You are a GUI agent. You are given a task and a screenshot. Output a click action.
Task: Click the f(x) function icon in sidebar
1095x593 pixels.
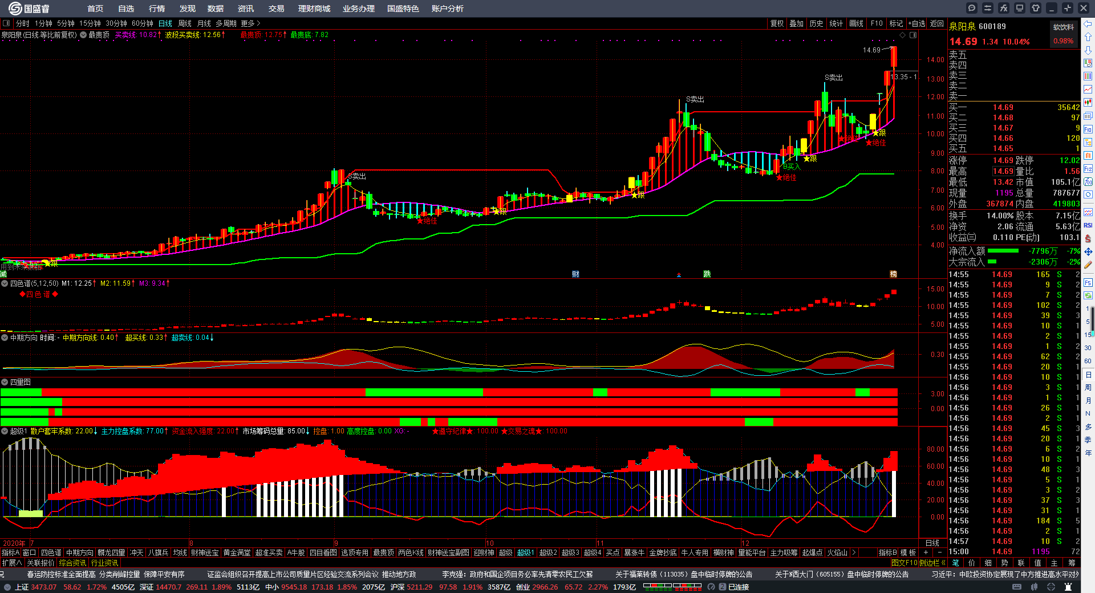[1088, 182]
